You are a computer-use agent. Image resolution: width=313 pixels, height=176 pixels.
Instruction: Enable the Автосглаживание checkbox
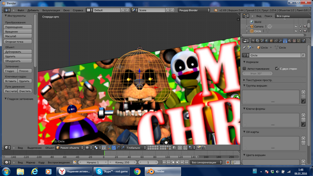click(245, 68)
